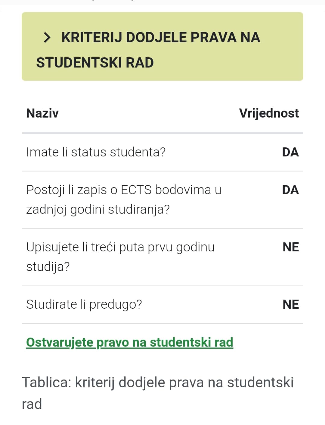Click the NE value for treći puta prvu godinu
Image resolution: width=325 pixels, height=425 pixels.
coord(291,247)
